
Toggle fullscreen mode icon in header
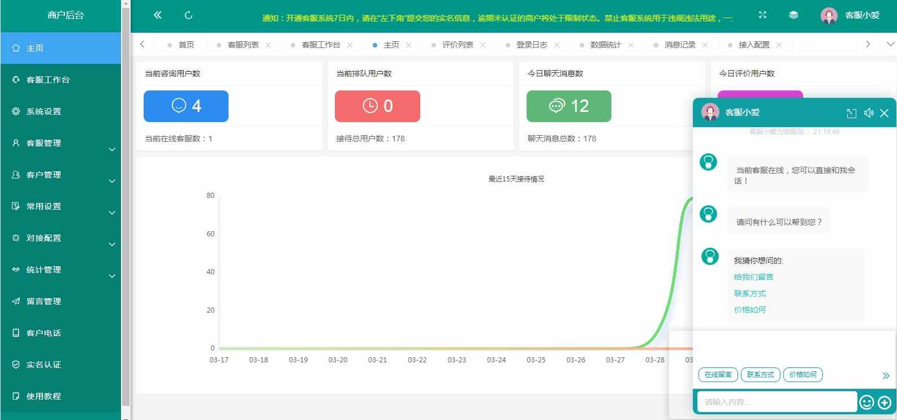point(762,15)
